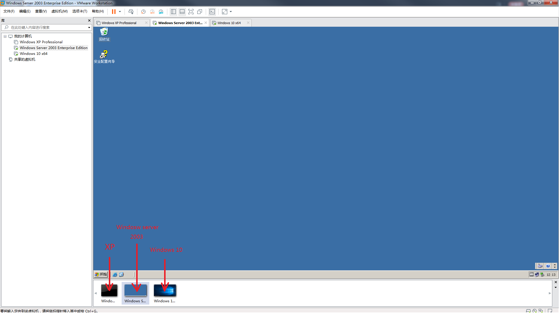This screenshot has height=313, width=559.
Task: Collapse the 我的计算机 tree node
Action: pos(5,36)
